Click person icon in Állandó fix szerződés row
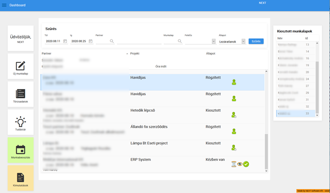330x193 pixels. pos(234,131)
